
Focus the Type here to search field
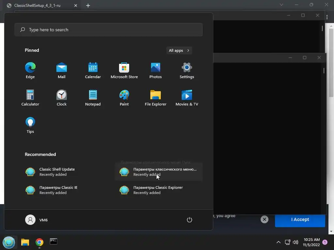(109, 30)
